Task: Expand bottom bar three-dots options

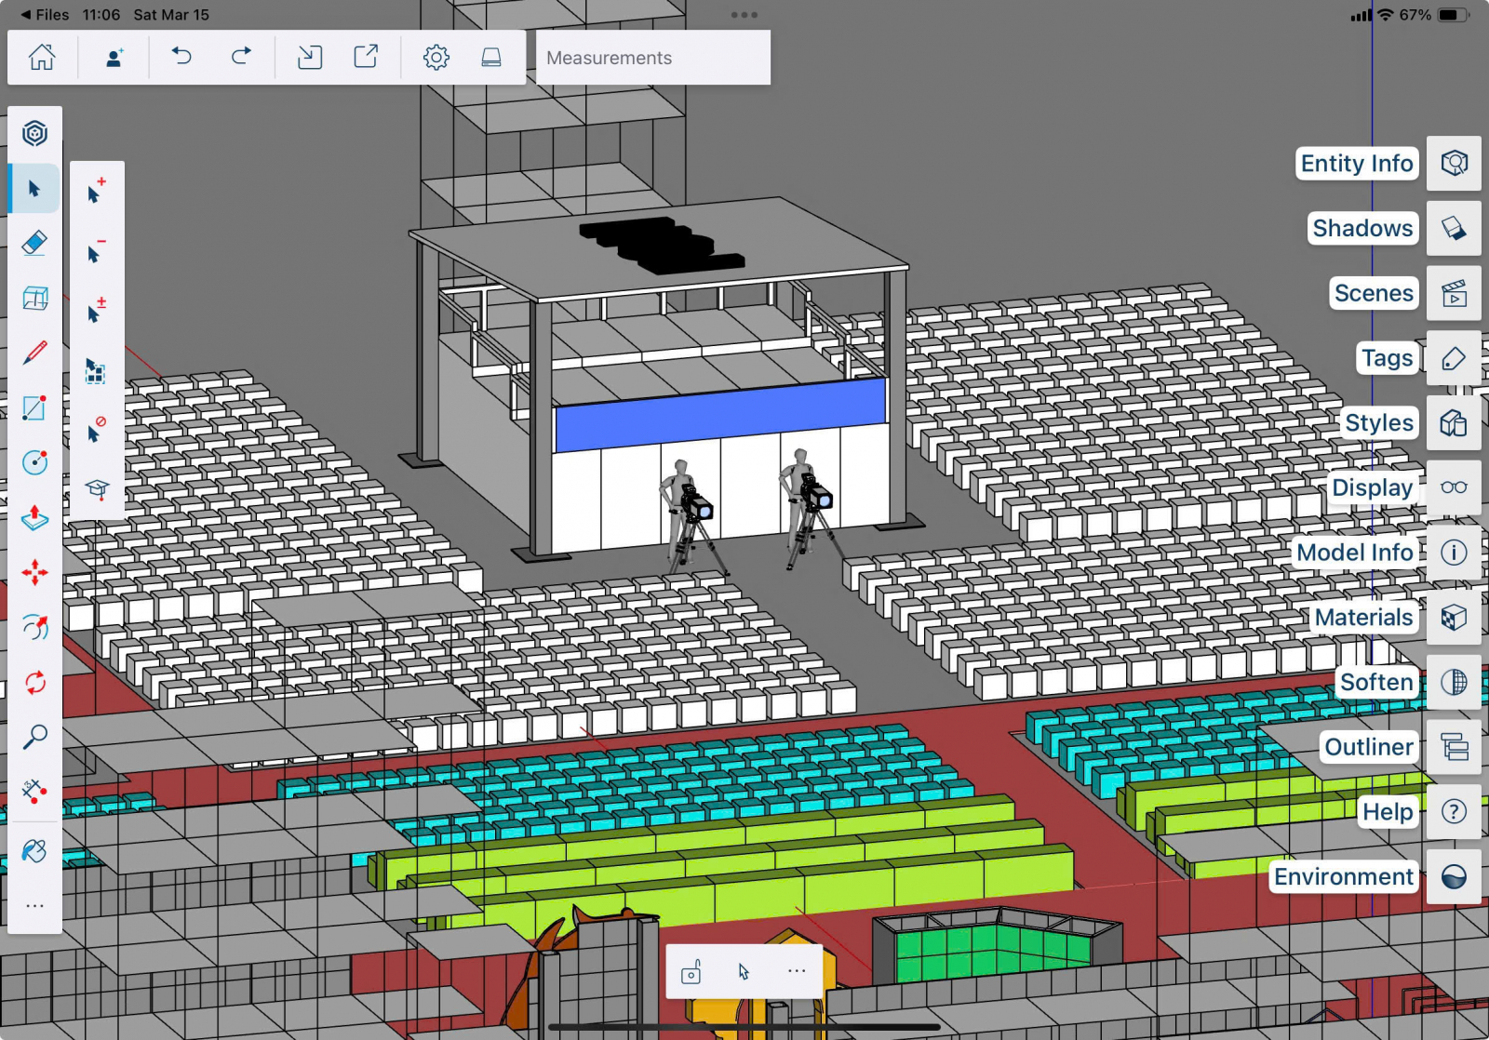Action: 797,970
